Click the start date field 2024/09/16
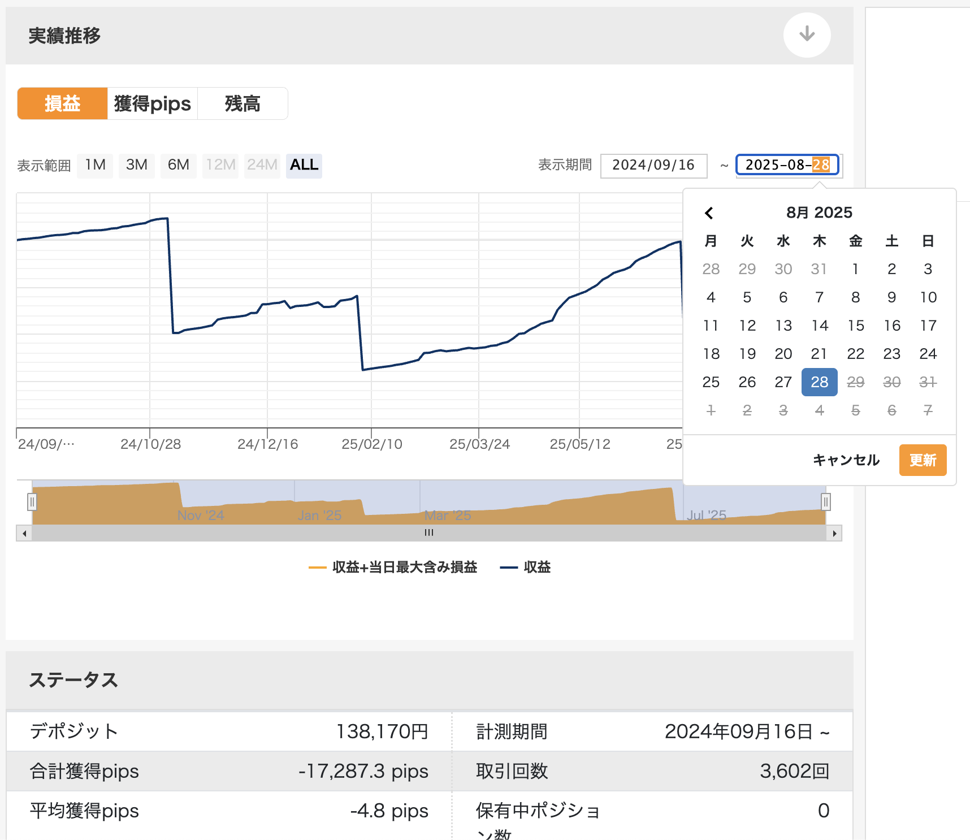The image size is (970, 840). coord(653,165)
